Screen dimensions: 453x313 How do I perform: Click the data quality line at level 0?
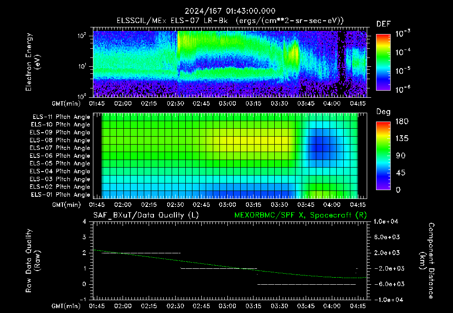point(307,284)
